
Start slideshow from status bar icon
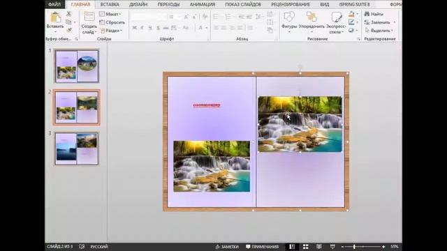point(332,247)
